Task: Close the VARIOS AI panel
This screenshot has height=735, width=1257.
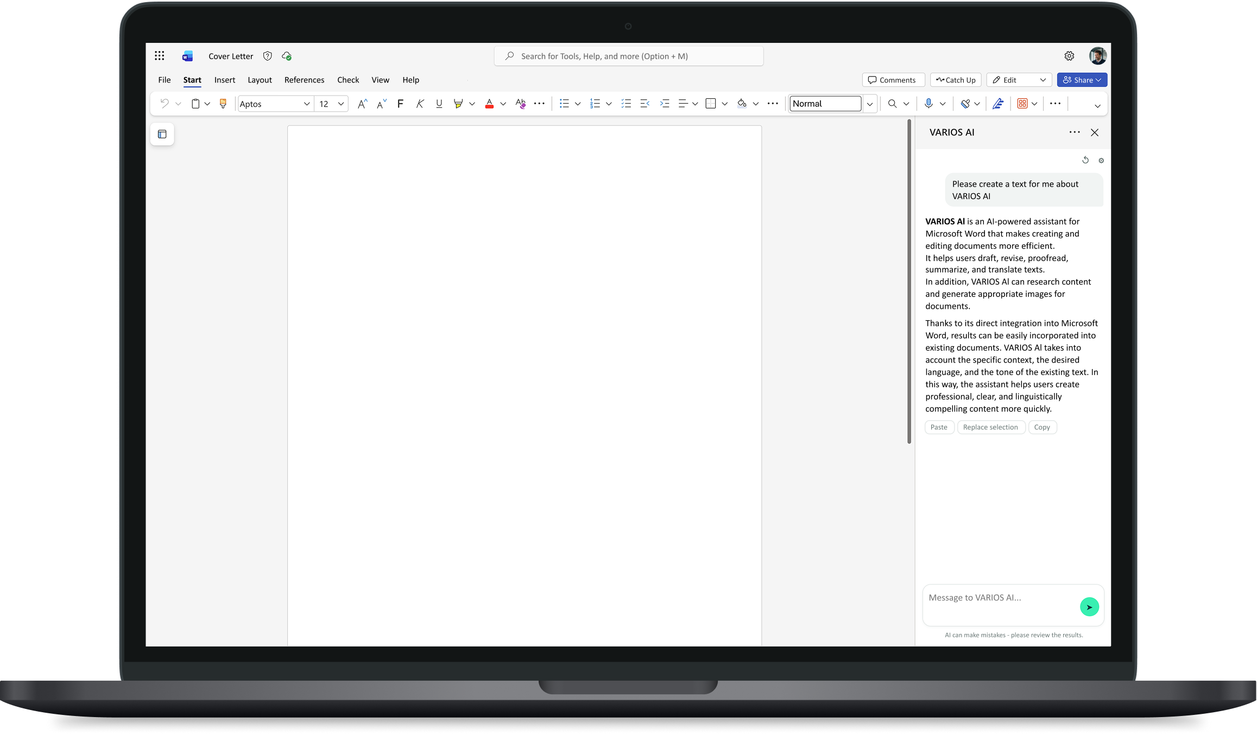Action: coord(1095,132)
